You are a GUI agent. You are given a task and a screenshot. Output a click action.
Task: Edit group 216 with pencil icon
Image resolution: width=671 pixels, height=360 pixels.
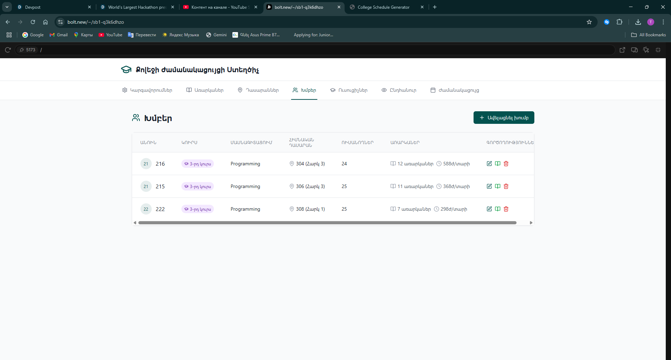(x=489, y=164)
